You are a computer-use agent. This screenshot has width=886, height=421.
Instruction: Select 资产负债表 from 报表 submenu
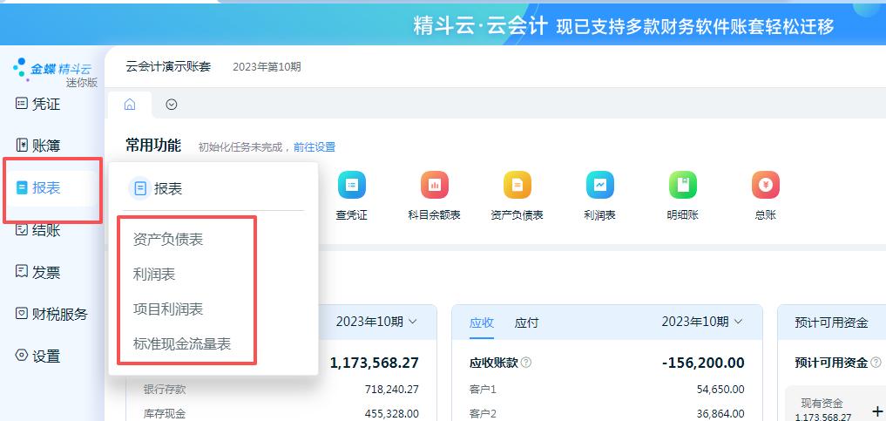[168, 239]
